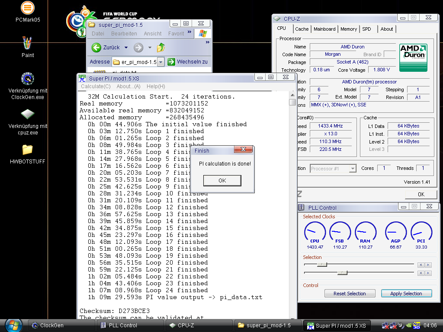The image size is (443, 332).
Task: Open the Ansicht menu
Action: click(x=153, y=33)
